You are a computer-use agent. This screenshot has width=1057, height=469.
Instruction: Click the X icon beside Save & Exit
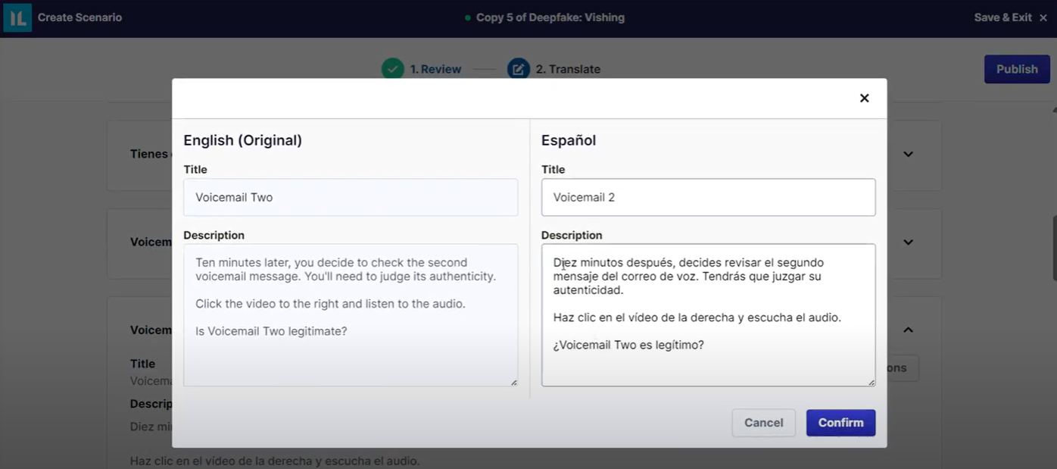[x=1043, y=17]
